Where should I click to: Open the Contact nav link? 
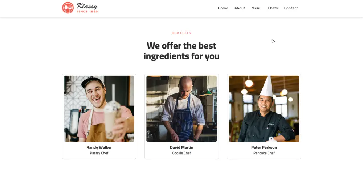tap(291, 8)
